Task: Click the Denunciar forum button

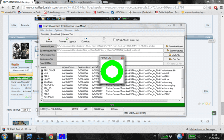Action: point(25,25)
